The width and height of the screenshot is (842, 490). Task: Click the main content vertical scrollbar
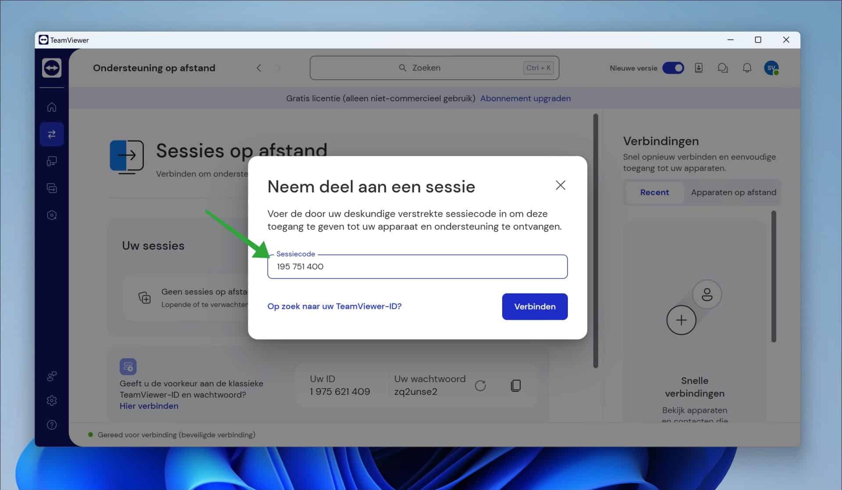[x=596, y=240]
